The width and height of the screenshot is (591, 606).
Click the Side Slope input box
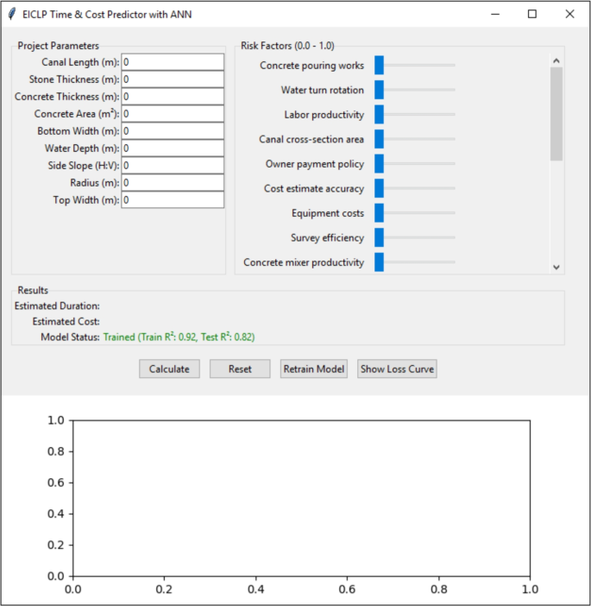point(173,165)
